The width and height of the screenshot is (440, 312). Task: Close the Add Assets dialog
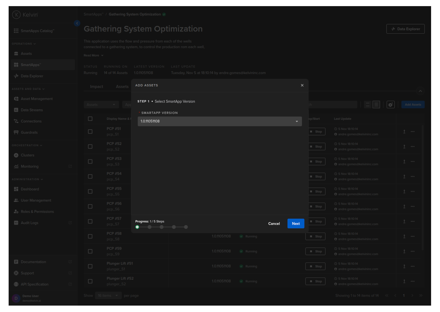(x=302, y=85)
